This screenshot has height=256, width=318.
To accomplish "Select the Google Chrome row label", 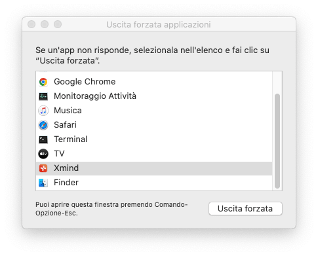I will (85, 82).
